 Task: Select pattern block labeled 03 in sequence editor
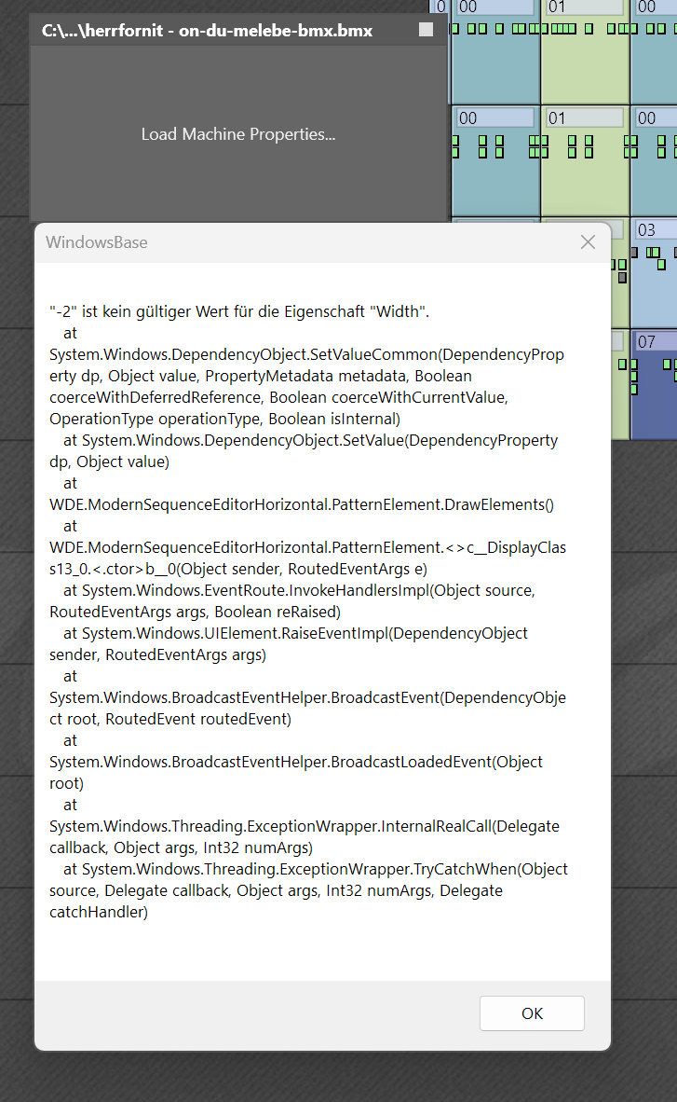click(655, 272)
